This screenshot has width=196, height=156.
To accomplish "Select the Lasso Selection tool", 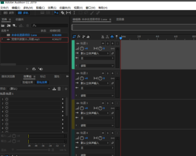I will (86, 13).
